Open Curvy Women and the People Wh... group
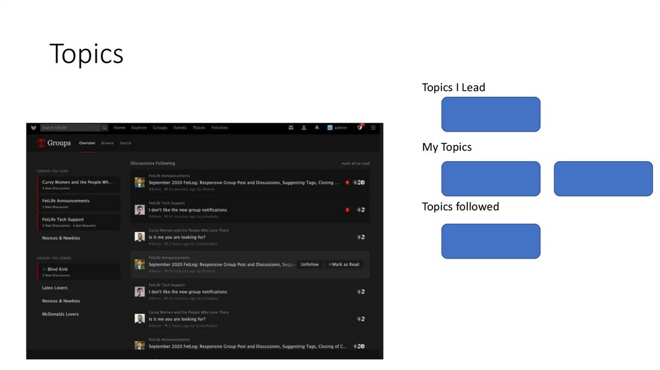 click(x=79, y=185)
